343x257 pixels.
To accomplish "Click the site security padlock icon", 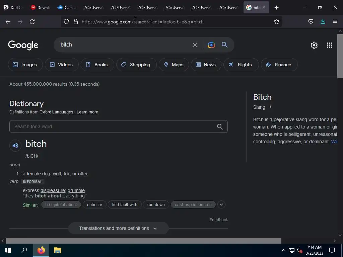I will (x=76, y=22).
